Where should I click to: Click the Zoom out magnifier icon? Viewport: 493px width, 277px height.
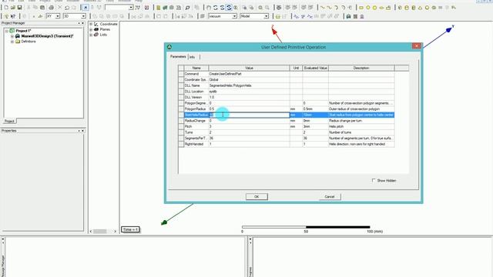[267, 7]
